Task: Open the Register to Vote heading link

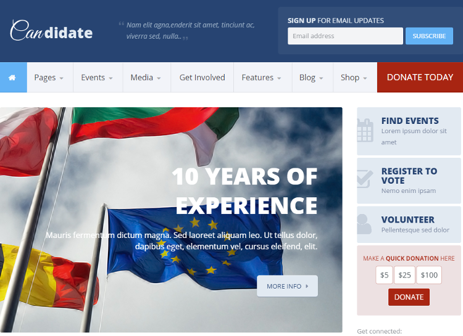Action: (409, 176)
